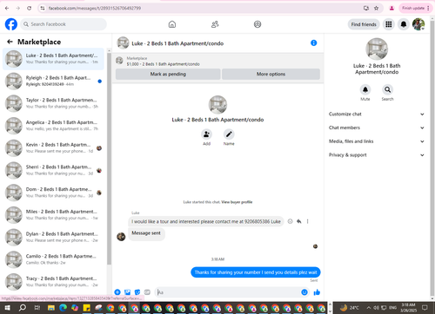Open the Ryleigh conversation in the list

(x=53, y=81)
